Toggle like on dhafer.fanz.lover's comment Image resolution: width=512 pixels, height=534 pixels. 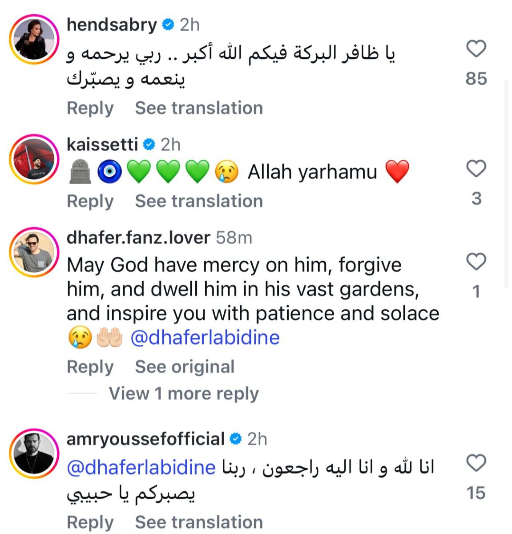point(477,261)
